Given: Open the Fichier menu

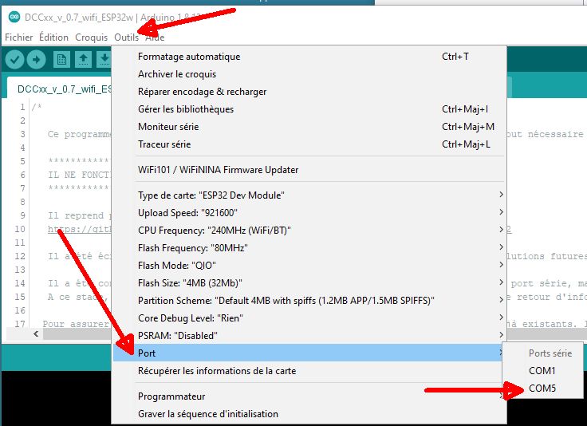Looking at the screenshot, I should click(18, 37).
